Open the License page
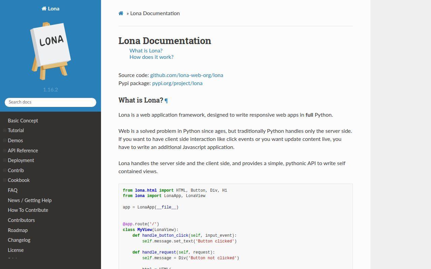 pos(16,250)
